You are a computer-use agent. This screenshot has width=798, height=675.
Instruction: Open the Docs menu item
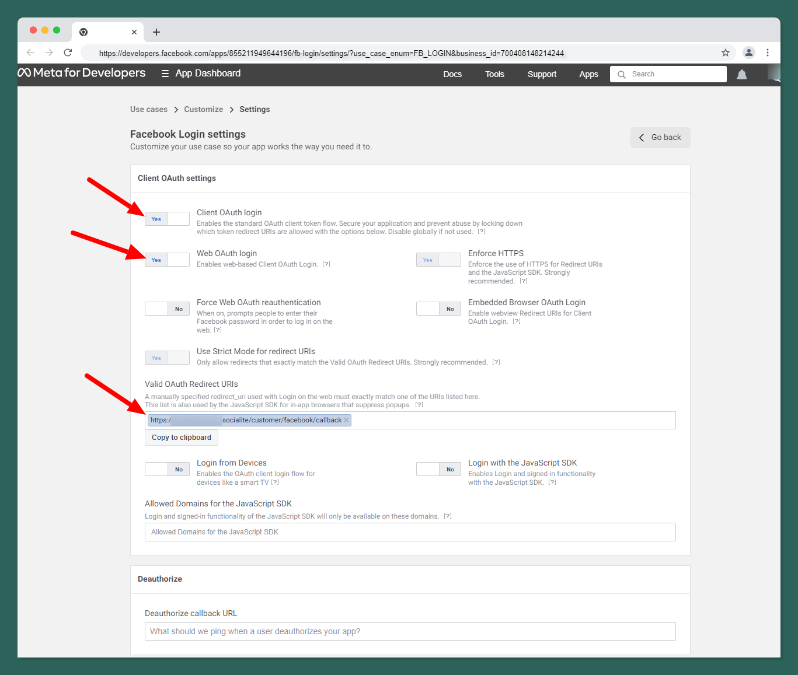coord(452,74)
